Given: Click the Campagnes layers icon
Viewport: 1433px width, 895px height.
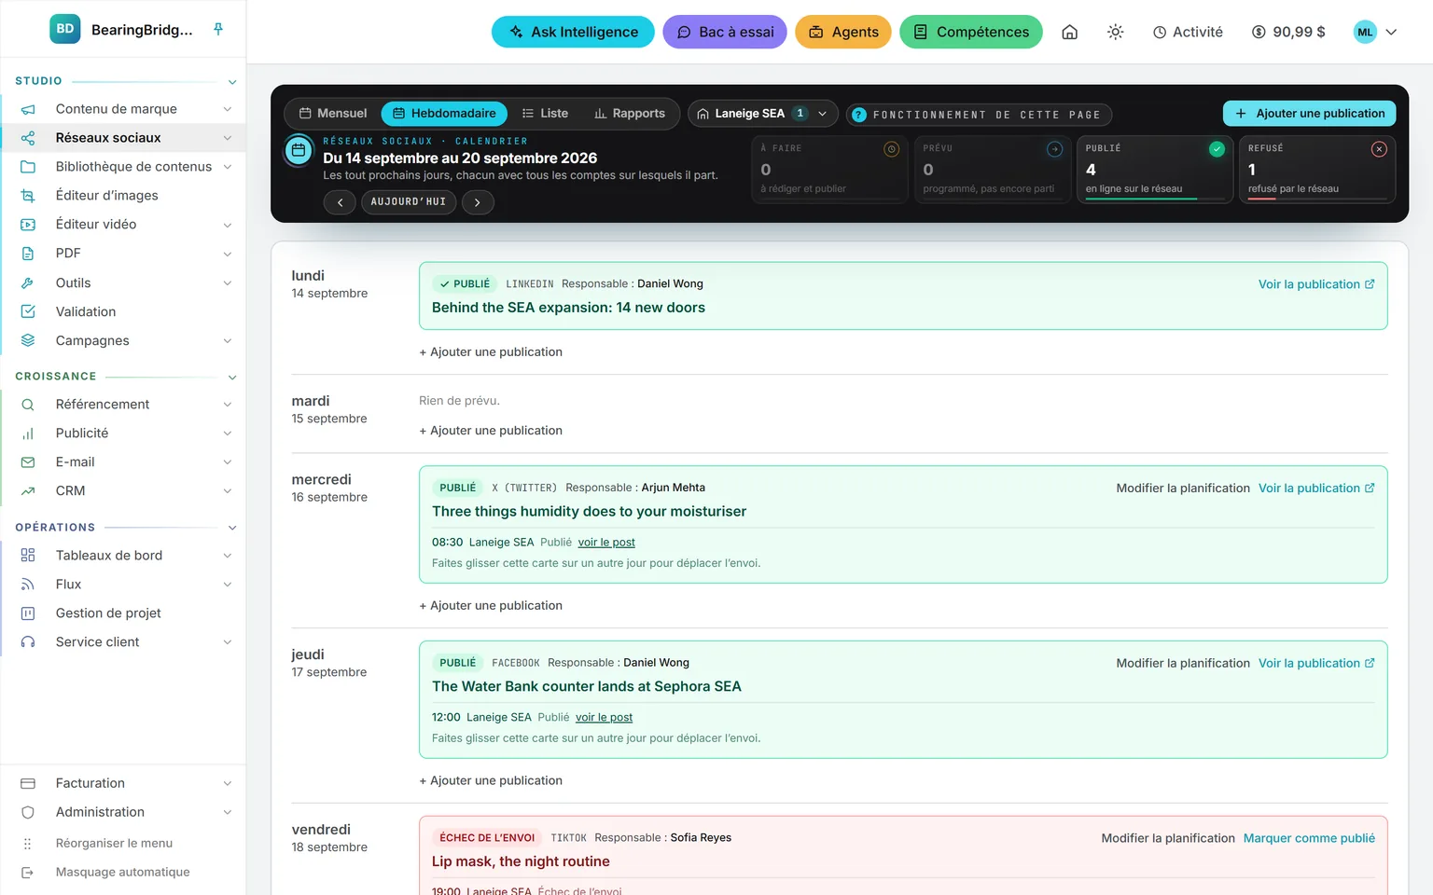Looking at the screenshot, I should pyautogui.click(x=28, y=340).
